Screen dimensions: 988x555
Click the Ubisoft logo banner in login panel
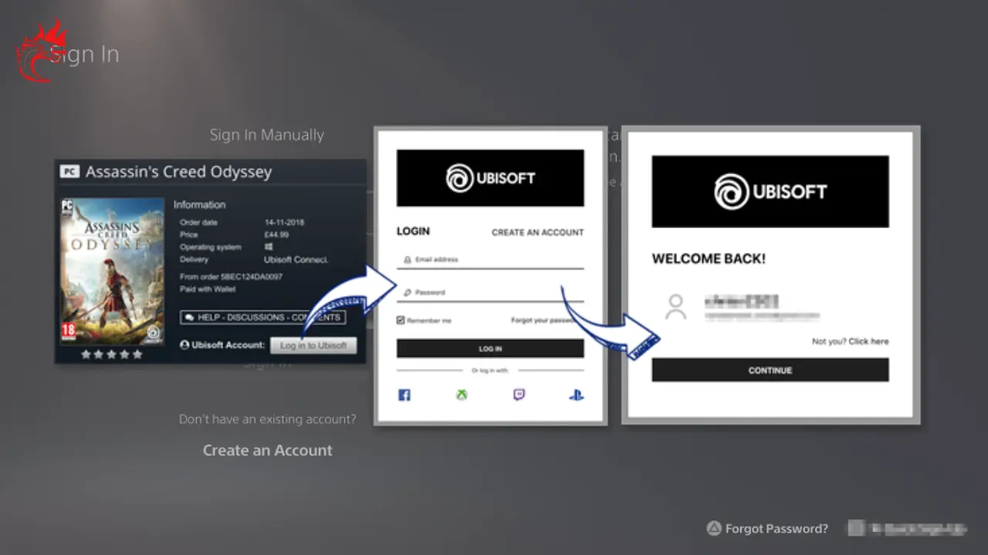coord(490,178)
